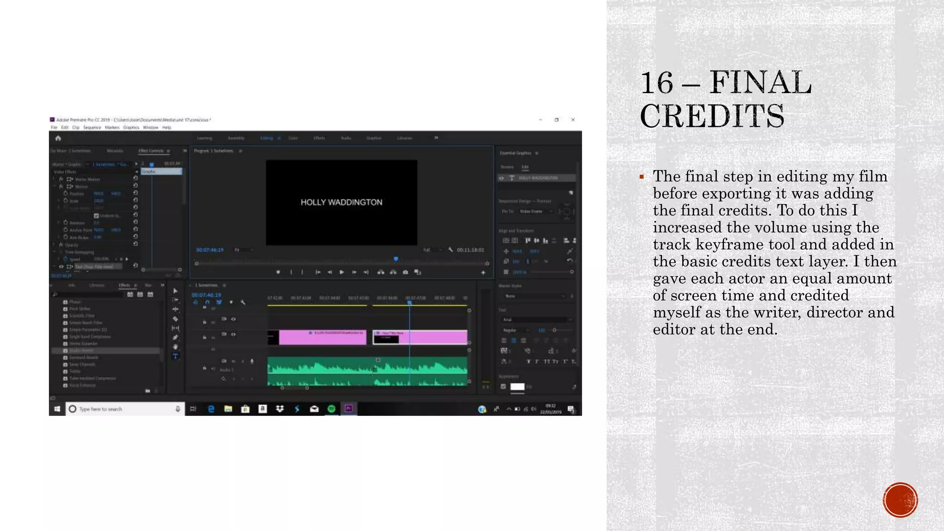Click the Play button in Program monitor
The image size is (944, 531).
(342, 272)
